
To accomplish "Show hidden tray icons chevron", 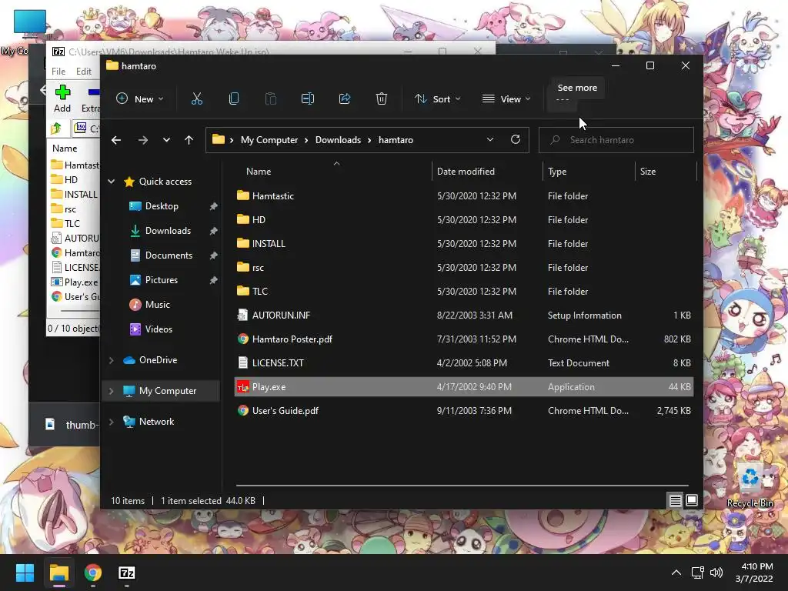I will click(x=676, y=573).
